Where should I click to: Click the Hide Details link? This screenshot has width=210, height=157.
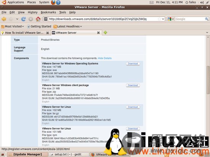[x=105, y=58]
